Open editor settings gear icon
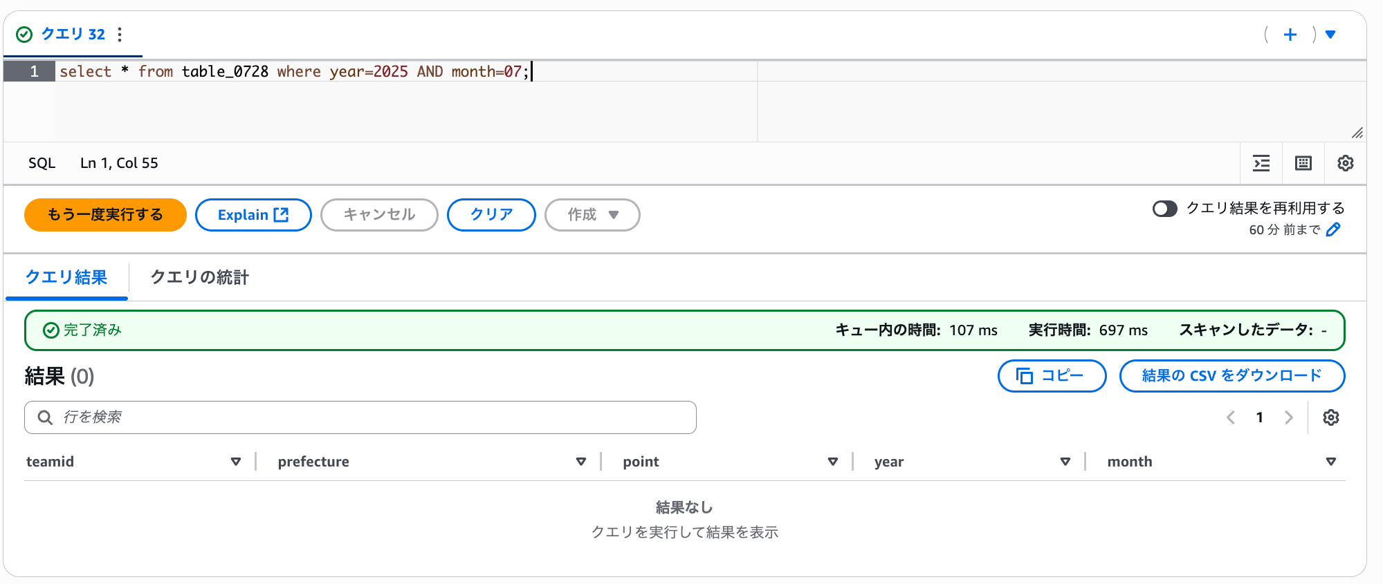Image resolution: width=1383 pixels, height=584 pixels. coord(1346,163)
